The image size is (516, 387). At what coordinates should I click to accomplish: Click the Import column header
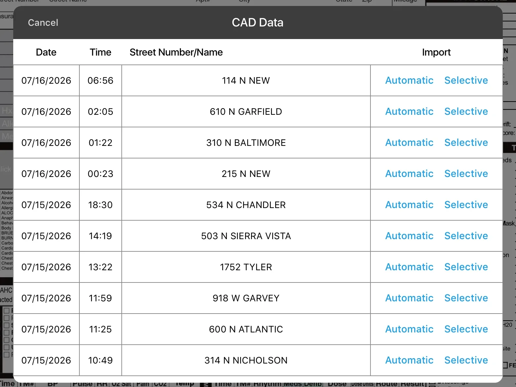pyautogui.click(x=436, y=52)
